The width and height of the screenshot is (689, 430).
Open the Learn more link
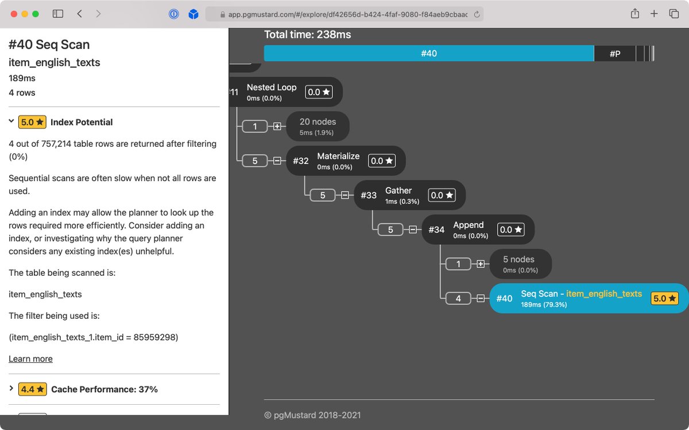tap(30, 358)
